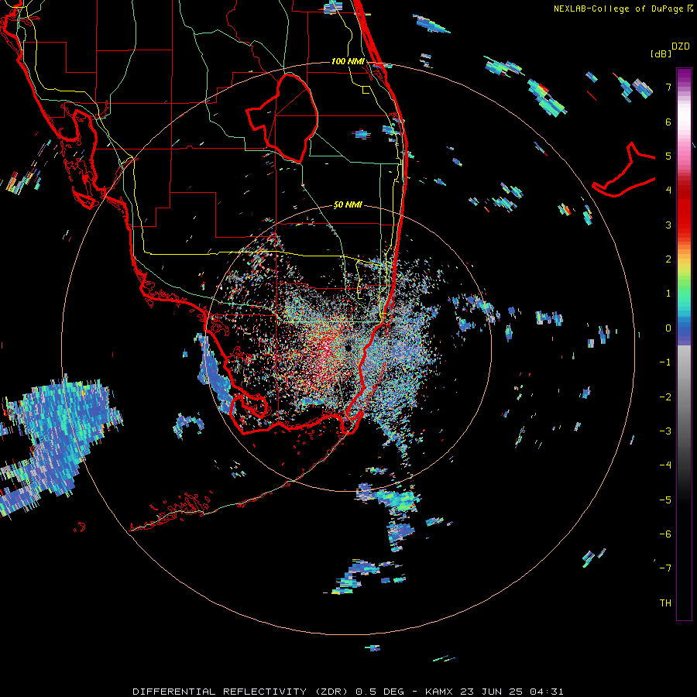The height and width of the screenshot is (697, 697).
Task: Click the 6 value on the color scale
Action: point(668,122)
